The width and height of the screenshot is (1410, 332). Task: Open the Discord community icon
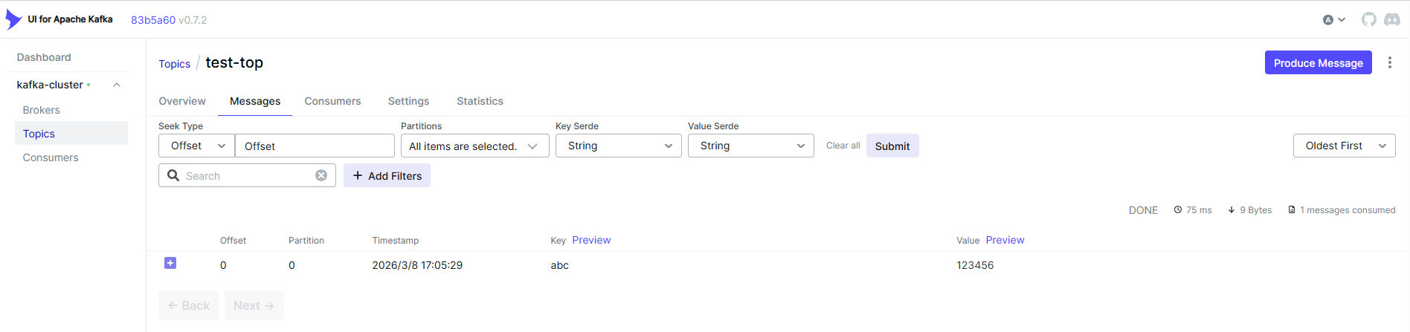pos(1392,19)
